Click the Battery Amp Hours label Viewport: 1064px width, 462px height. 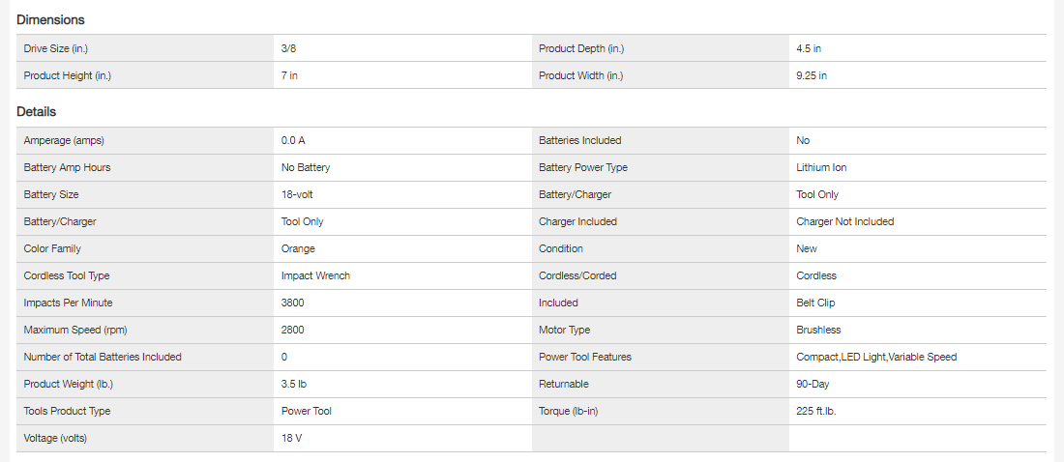67,167
